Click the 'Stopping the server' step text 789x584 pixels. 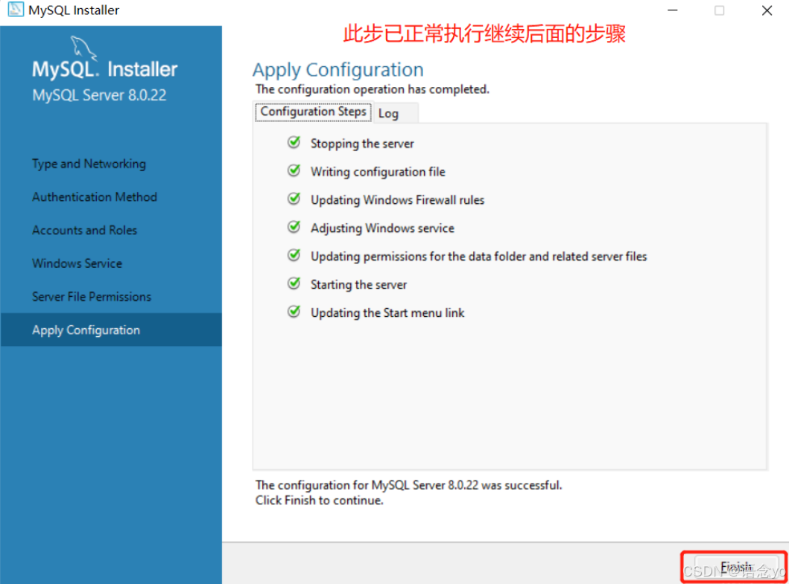362,144
